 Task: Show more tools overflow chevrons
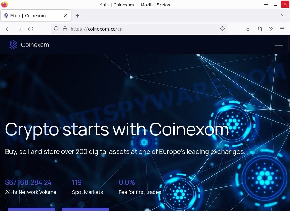(270, 29)
